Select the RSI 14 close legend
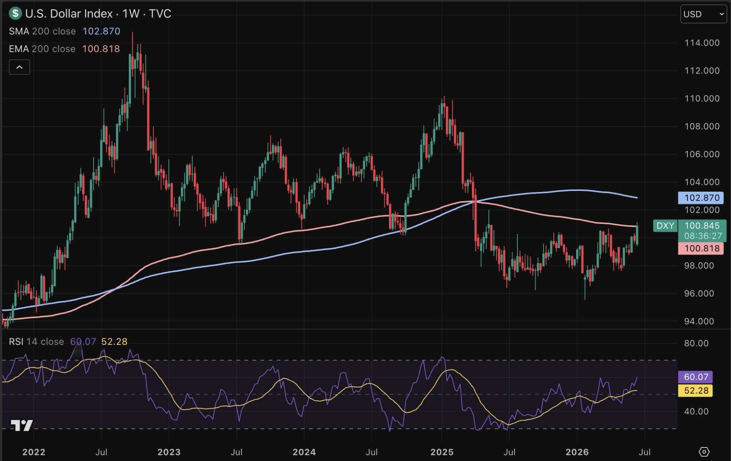 pos(36,341)
